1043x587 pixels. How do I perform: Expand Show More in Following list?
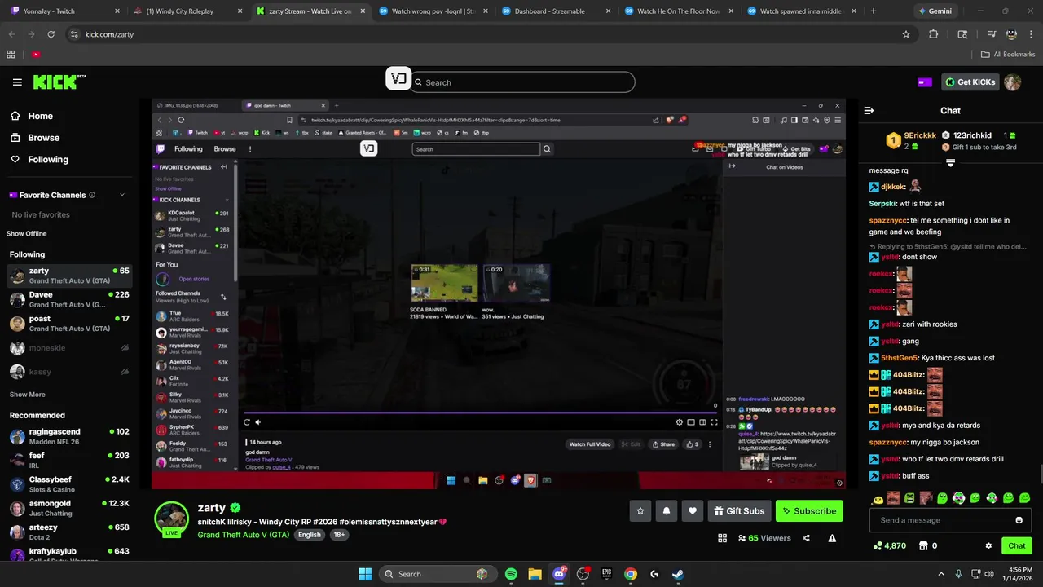27,395
